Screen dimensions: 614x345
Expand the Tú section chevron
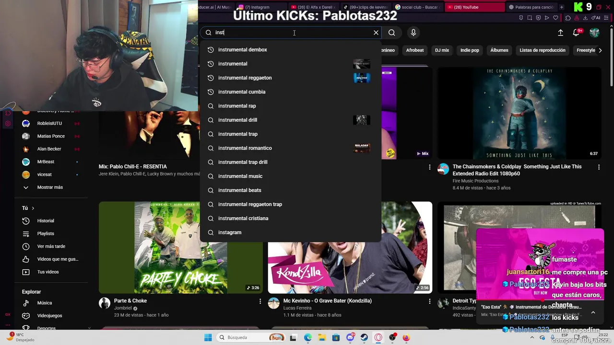click(33, 208)
